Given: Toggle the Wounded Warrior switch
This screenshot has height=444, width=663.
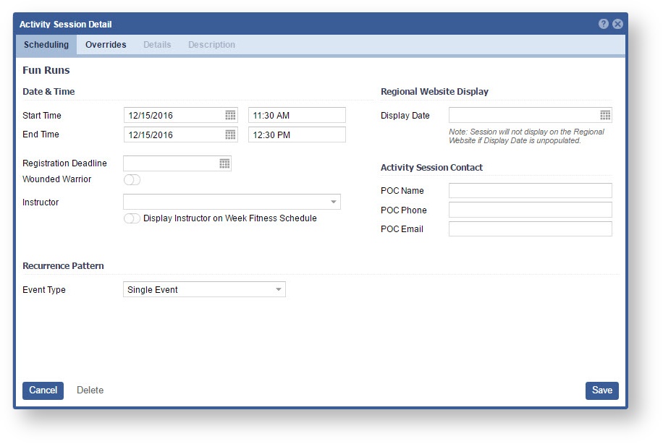Looking at the screenshot, I should pyautogui.click(x=132, y=179).
